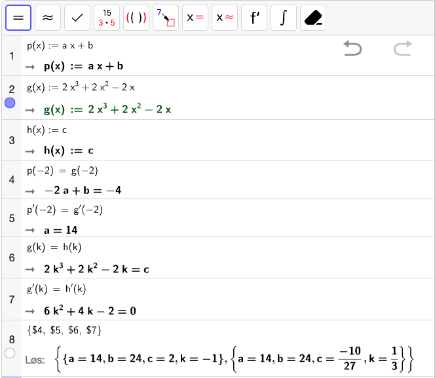The image size is (435, 378).
Task: Select the Delete eraser tool
Action: click(x=313, y=18)
